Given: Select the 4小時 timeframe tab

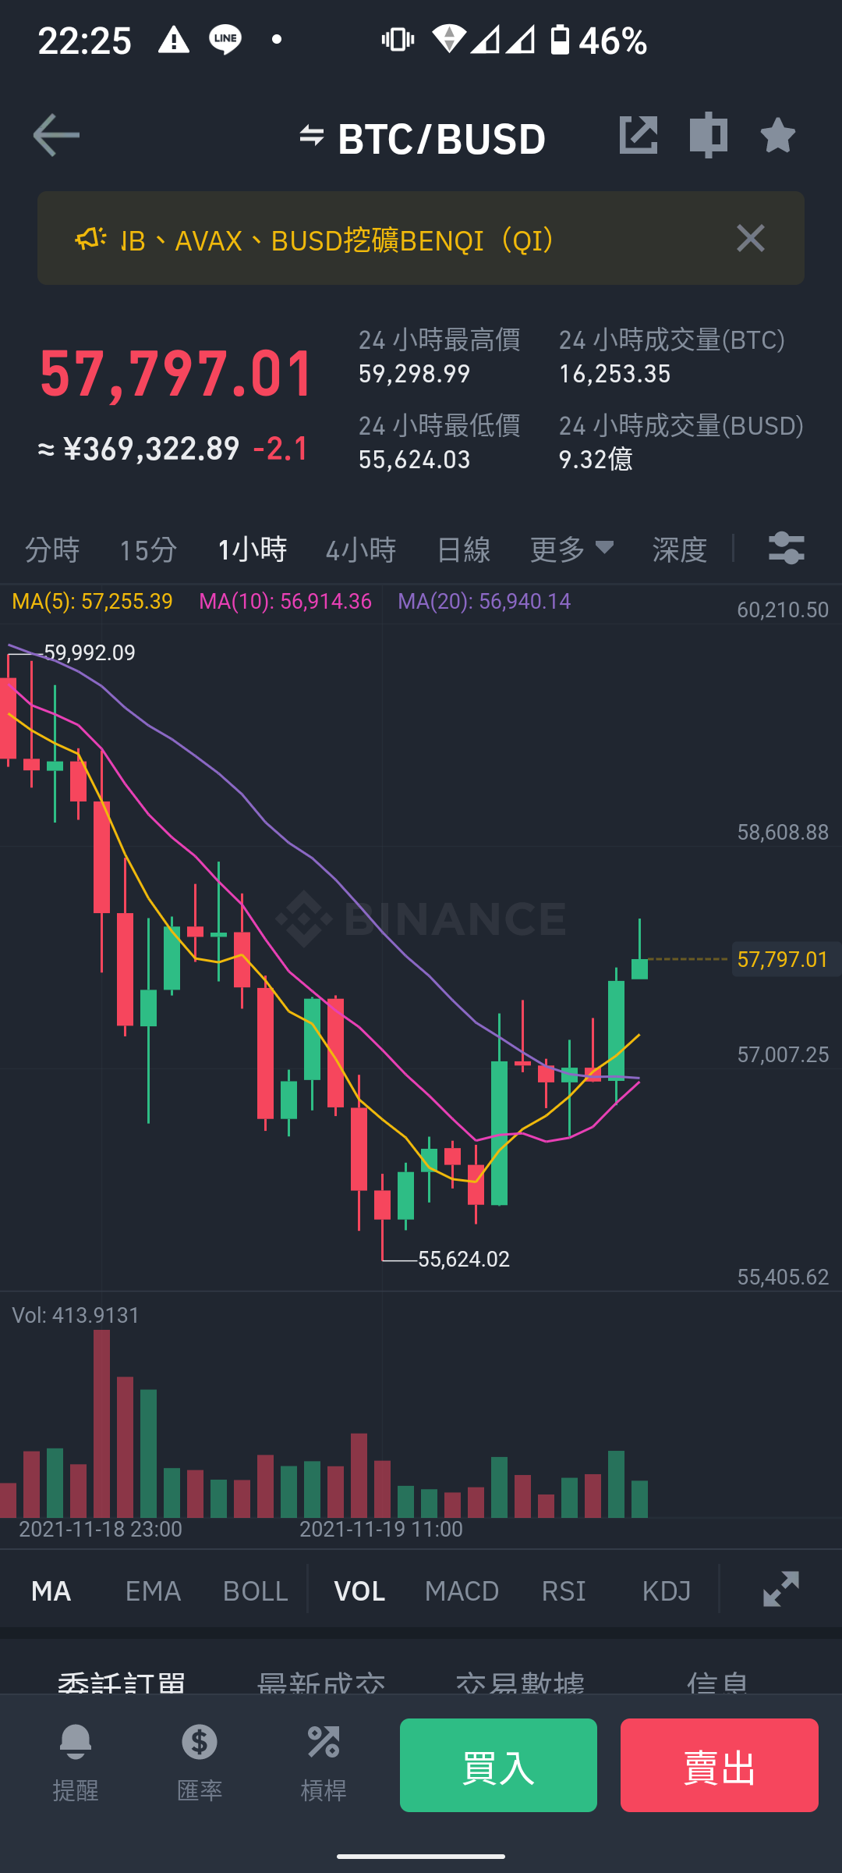Looking at the screenshot, I should pyautogui.click(x=360, y=549).
